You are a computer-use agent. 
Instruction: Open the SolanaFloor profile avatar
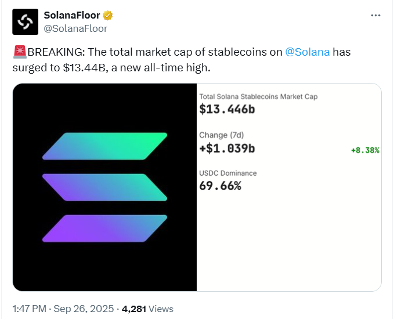pos(25,21)
